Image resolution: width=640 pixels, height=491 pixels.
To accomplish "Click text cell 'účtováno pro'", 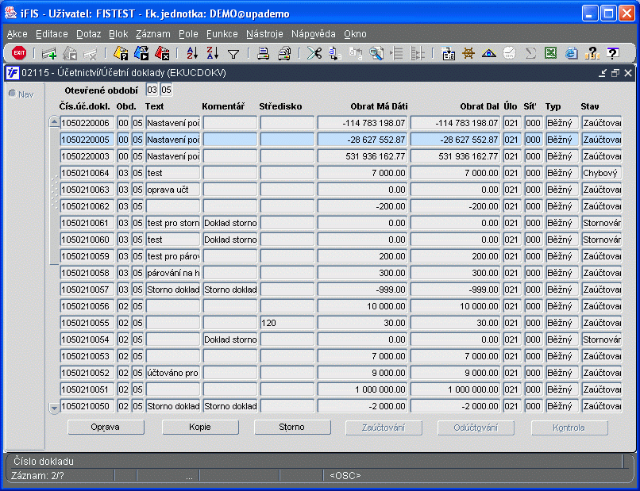I will pos(173,373).
